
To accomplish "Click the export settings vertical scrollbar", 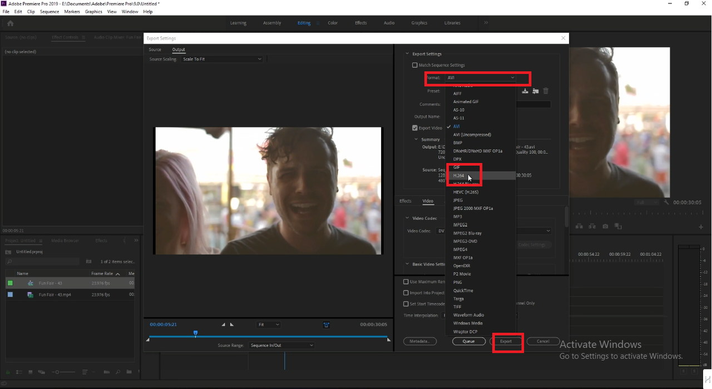I will tap(566, 217).
